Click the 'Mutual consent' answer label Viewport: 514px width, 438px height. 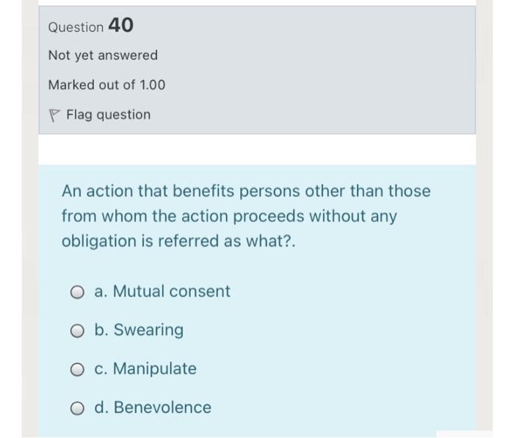[171, 292]
